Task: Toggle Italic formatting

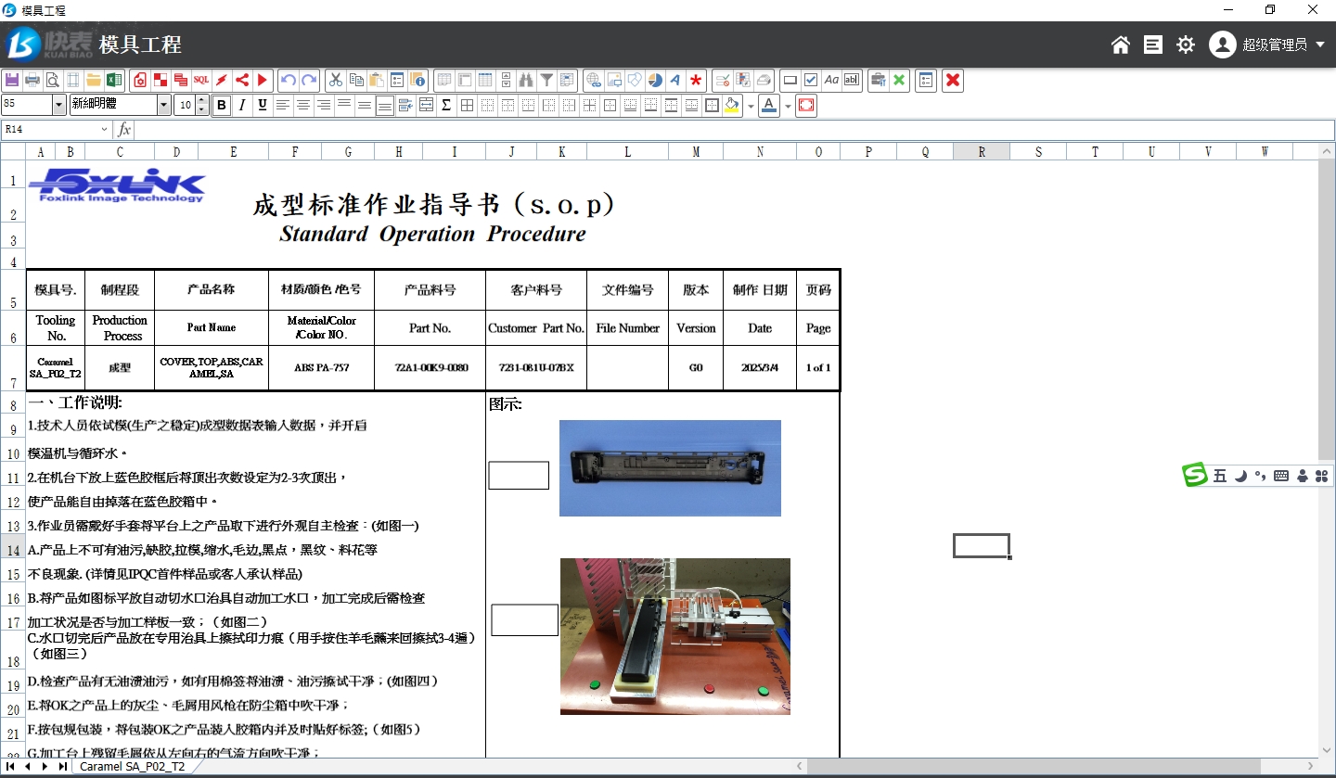Action: 242,105
